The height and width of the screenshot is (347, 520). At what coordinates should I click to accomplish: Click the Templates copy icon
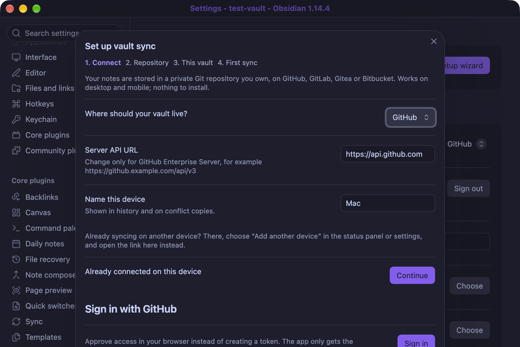[16, 337]
